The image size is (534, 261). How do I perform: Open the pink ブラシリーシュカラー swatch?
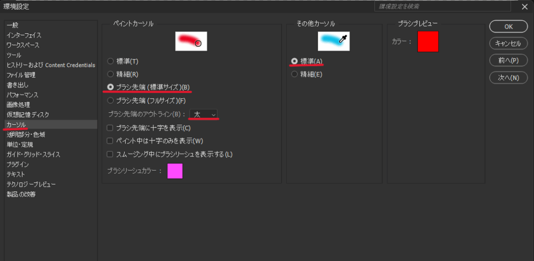[175, 171]
